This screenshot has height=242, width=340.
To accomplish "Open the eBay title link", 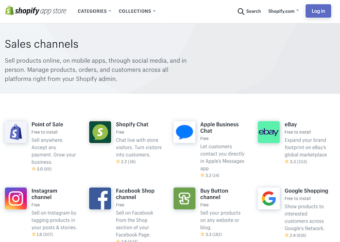I will (291, 124).
